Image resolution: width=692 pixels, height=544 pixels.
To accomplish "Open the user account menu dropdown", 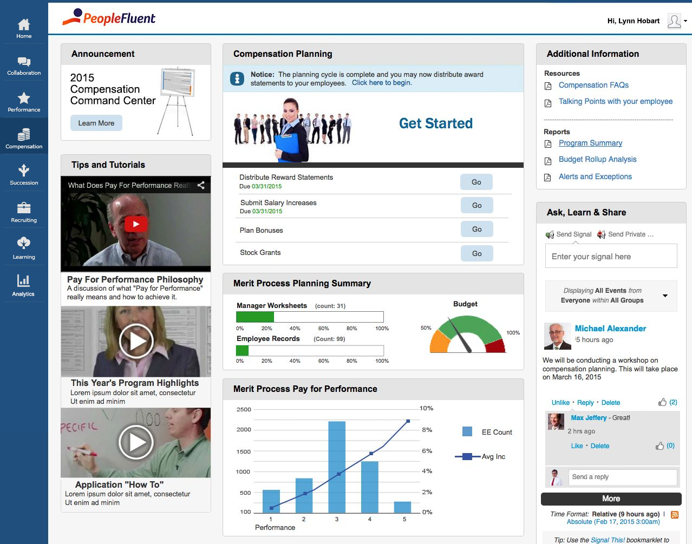I will [683, 21].
